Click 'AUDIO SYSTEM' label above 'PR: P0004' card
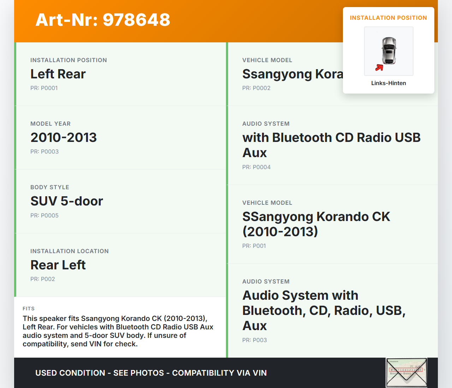This screenshot has width=452, height=388. (266, 124)
